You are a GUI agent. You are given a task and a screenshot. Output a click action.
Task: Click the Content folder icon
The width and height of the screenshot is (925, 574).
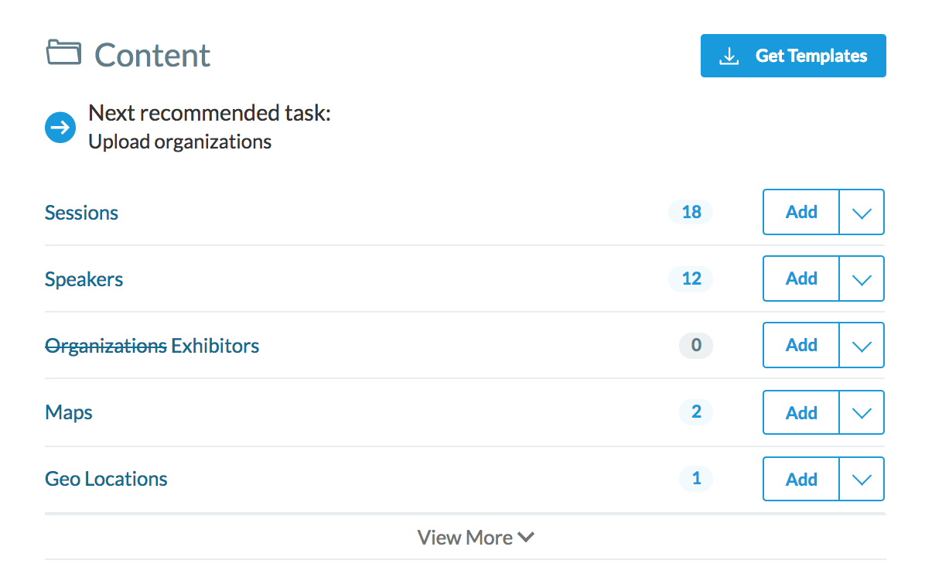pyautogui.click(x=63, y=53)
